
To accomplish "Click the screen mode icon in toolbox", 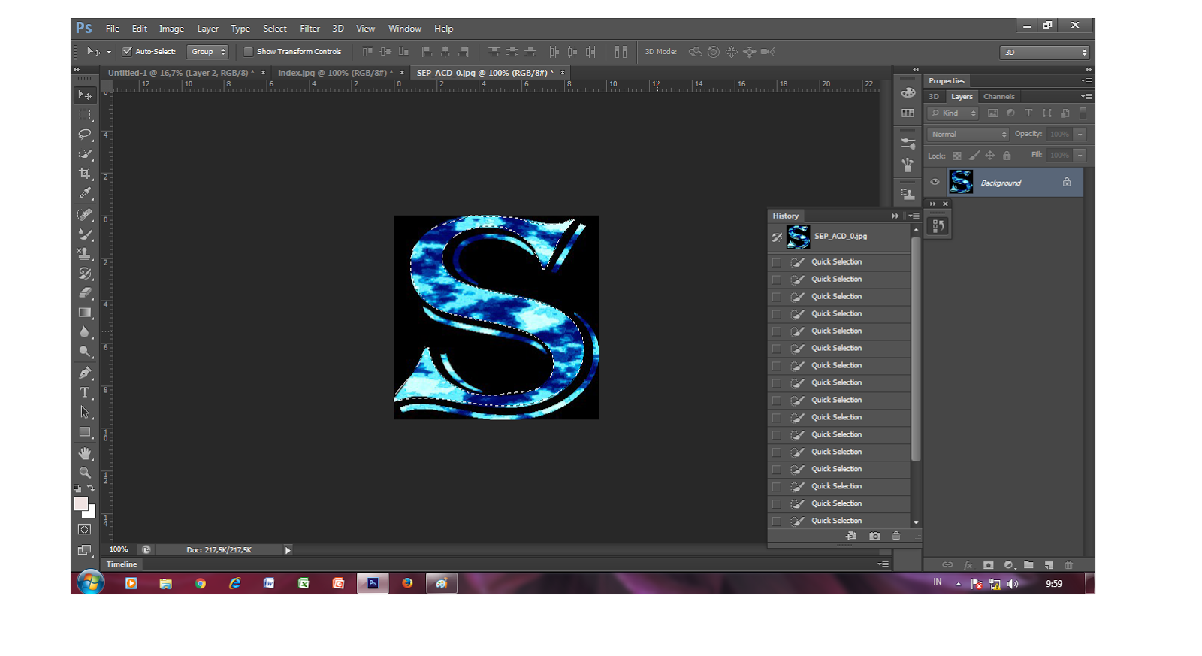I will pos(85,550).
